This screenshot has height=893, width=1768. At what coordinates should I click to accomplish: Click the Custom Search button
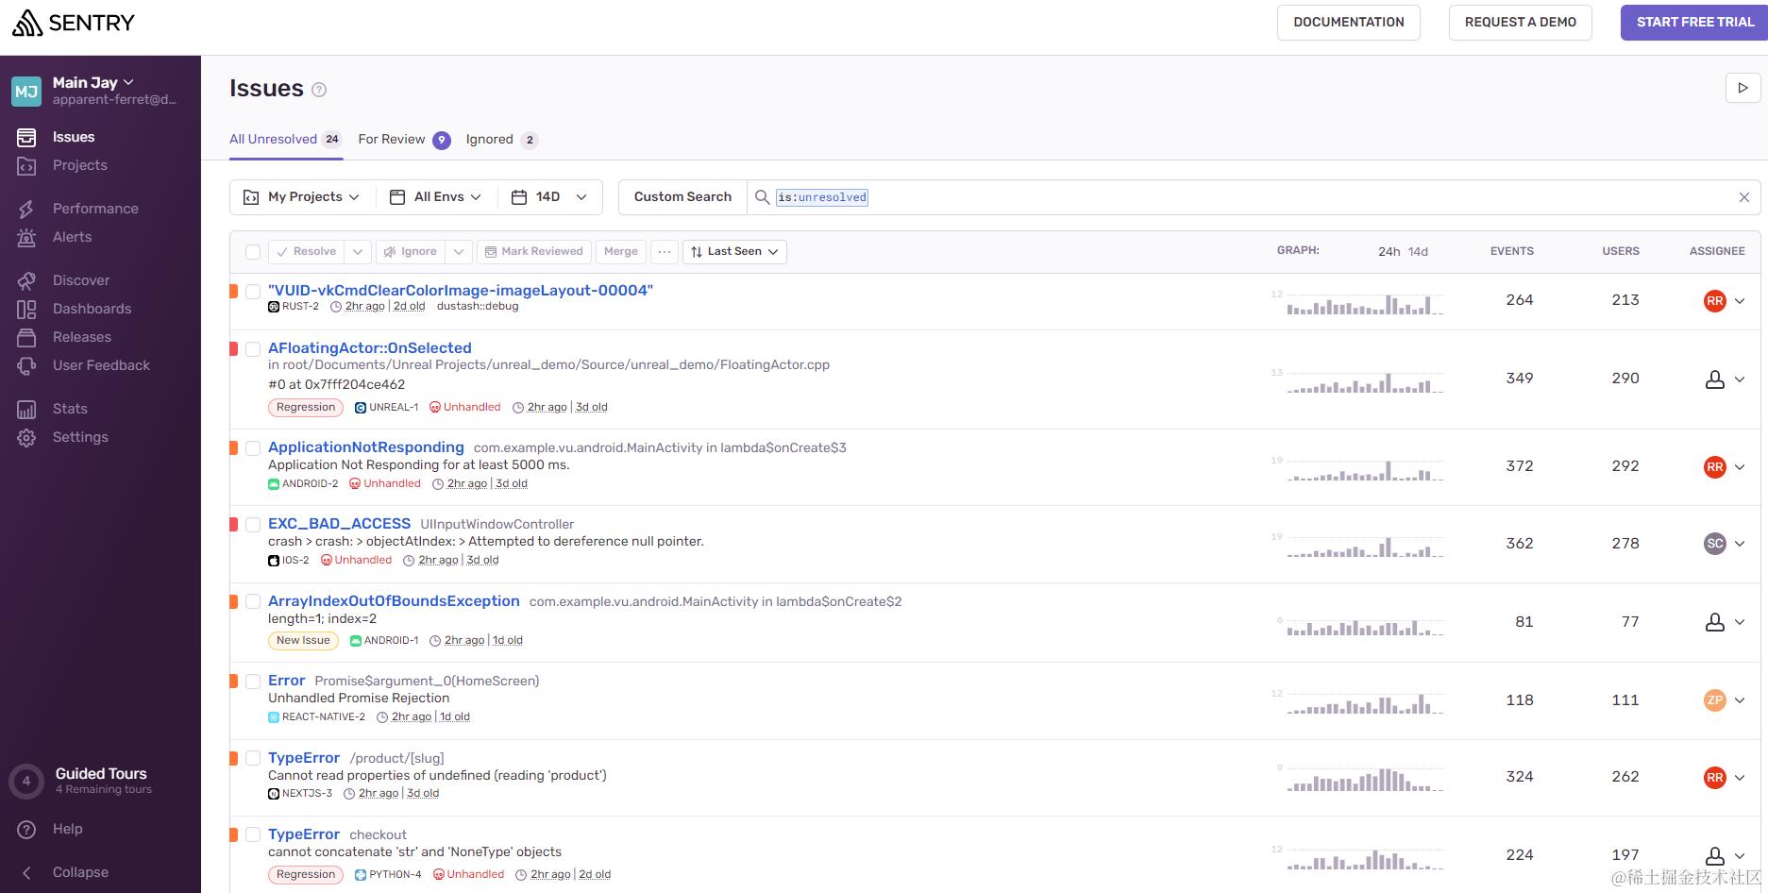[x=682, y=197]
